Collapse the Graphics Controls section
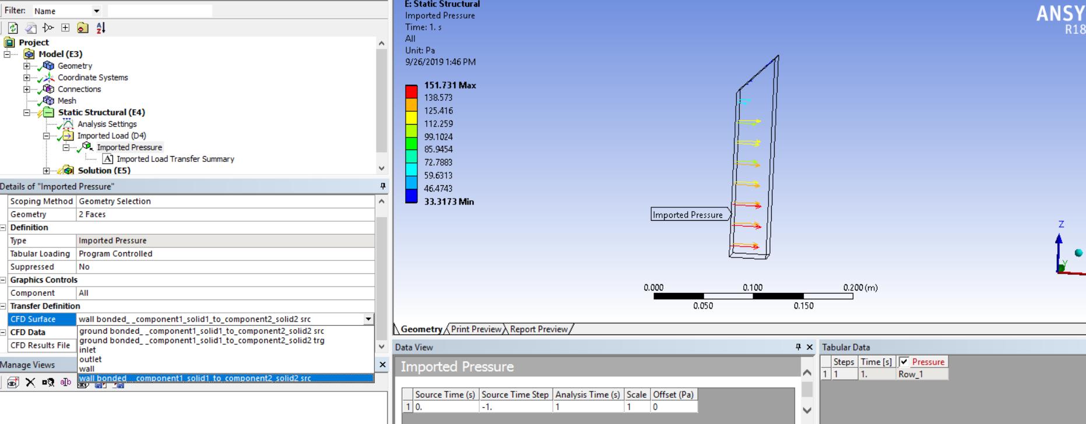The height and width of the screenshot is (424, 1086). pos(3,280)
